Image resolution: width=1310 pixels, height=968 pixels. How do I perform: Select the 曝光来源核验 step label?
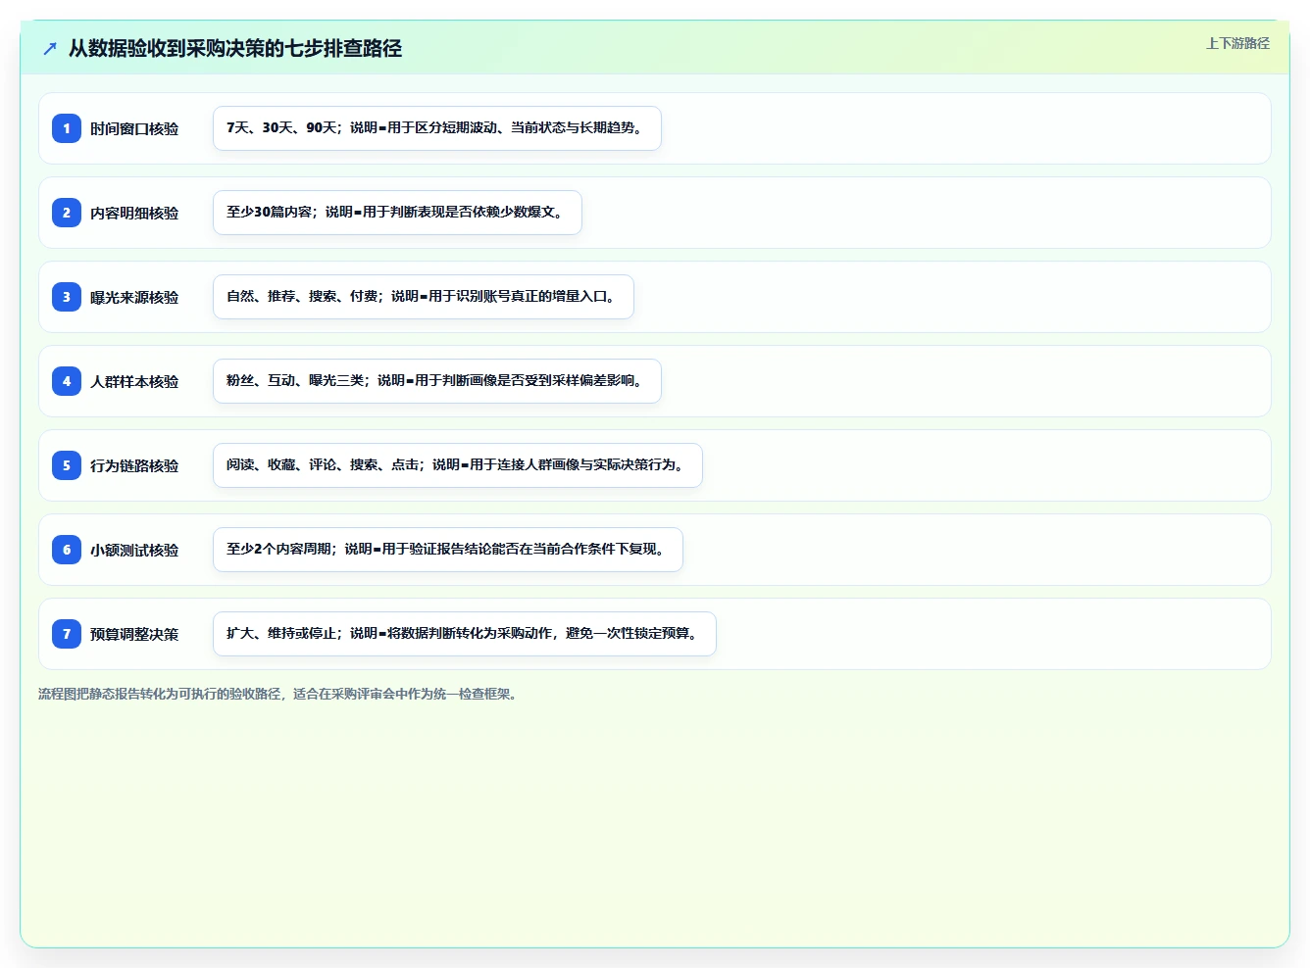coord(134,297)
